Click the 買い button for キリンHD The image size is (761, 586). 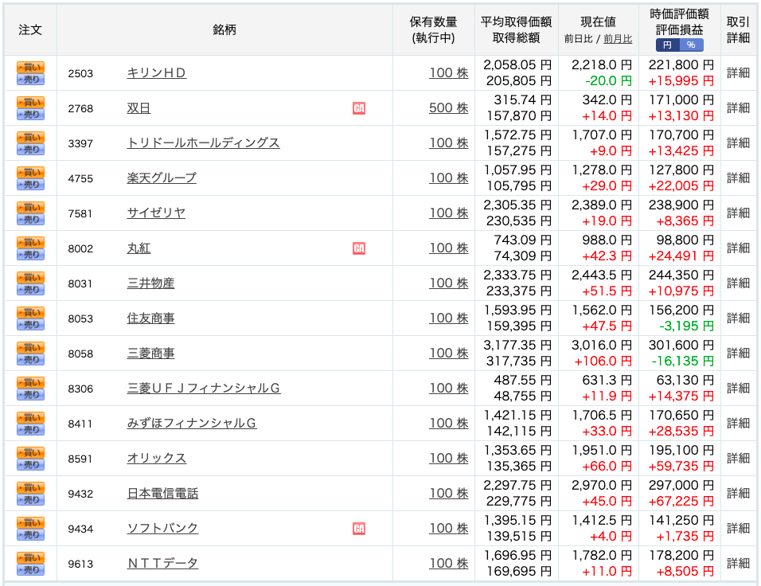click(x=30, y=67)
